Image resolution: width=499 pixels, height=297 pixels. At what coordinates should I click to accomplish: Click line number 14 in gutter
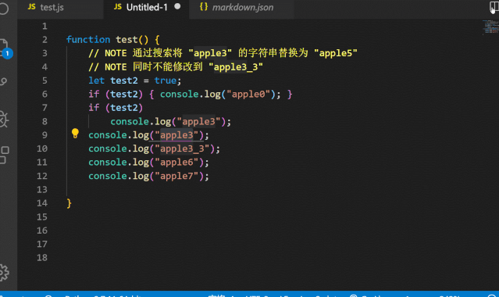pyautogui.click(x=42, y=203)
